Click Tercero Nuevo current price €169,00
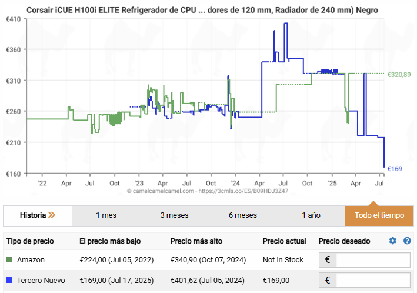The width and height of the screenshot is (417, 293). tap(276, 280)
